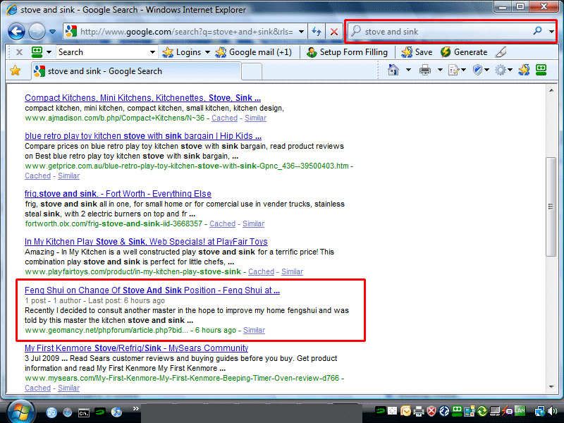Screen dimensions: 564x423
Task: Click the Refresh page icon
Action: (317, 32)
